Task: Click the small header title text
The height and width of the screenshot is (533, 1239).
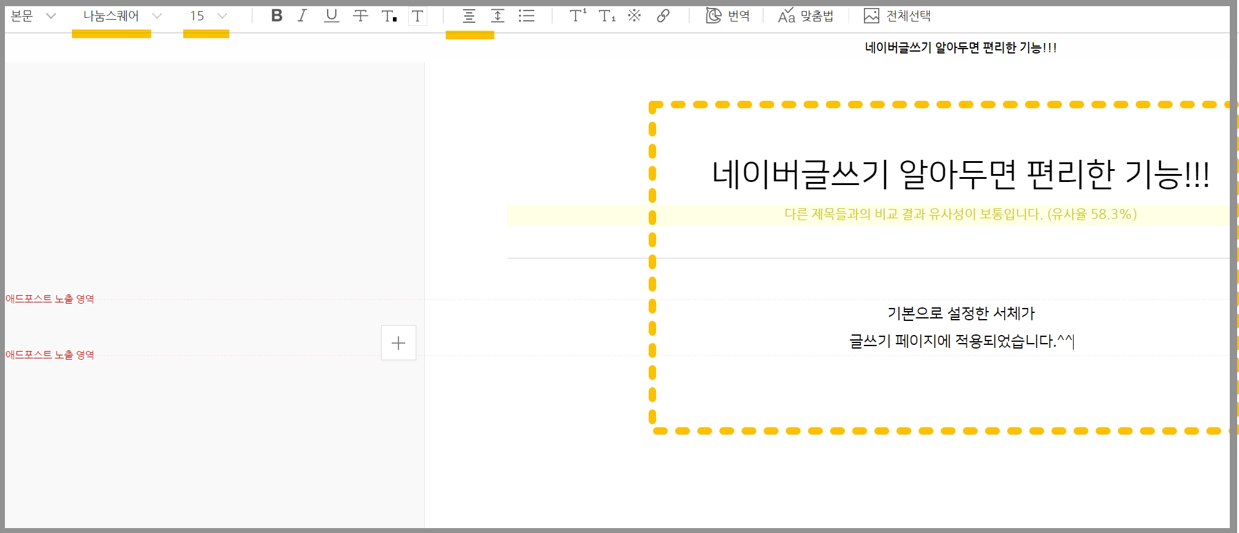Action: [x=960, y=47]
